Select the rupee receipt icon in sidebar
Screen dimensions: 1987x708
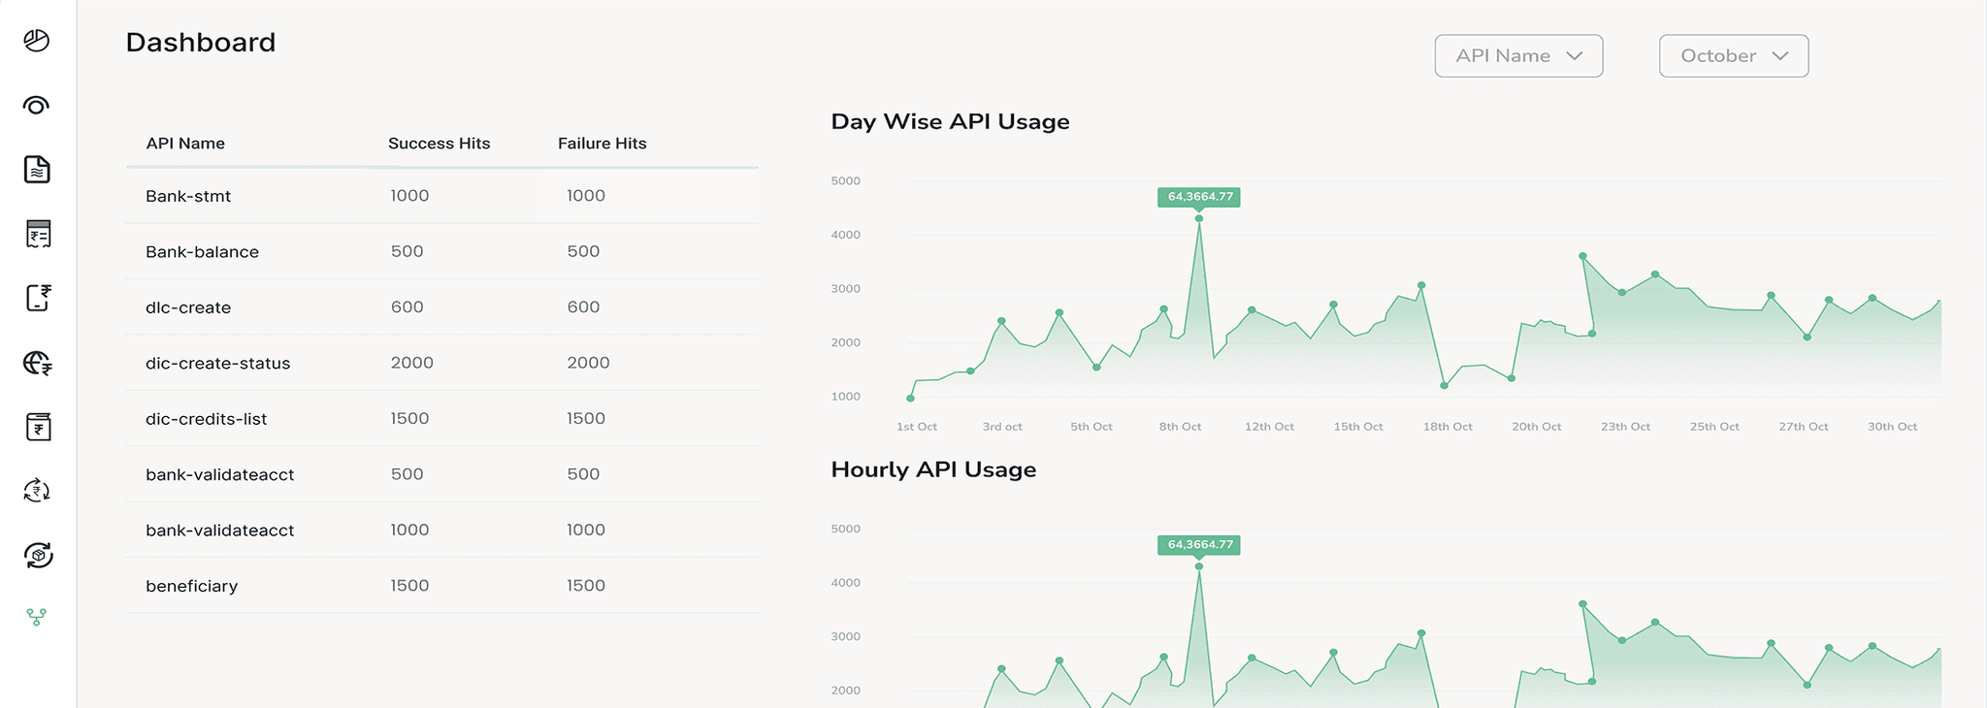(38, 234)
